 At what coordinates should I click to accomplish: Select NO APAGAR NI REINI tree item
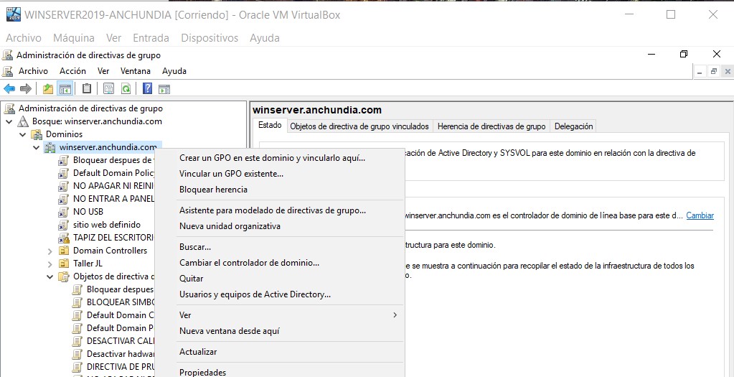click(114, 186)
